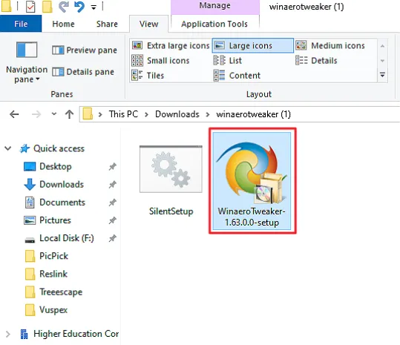Open the Recent locations dropdown
The image size is (400, 345).
(54, 114)
